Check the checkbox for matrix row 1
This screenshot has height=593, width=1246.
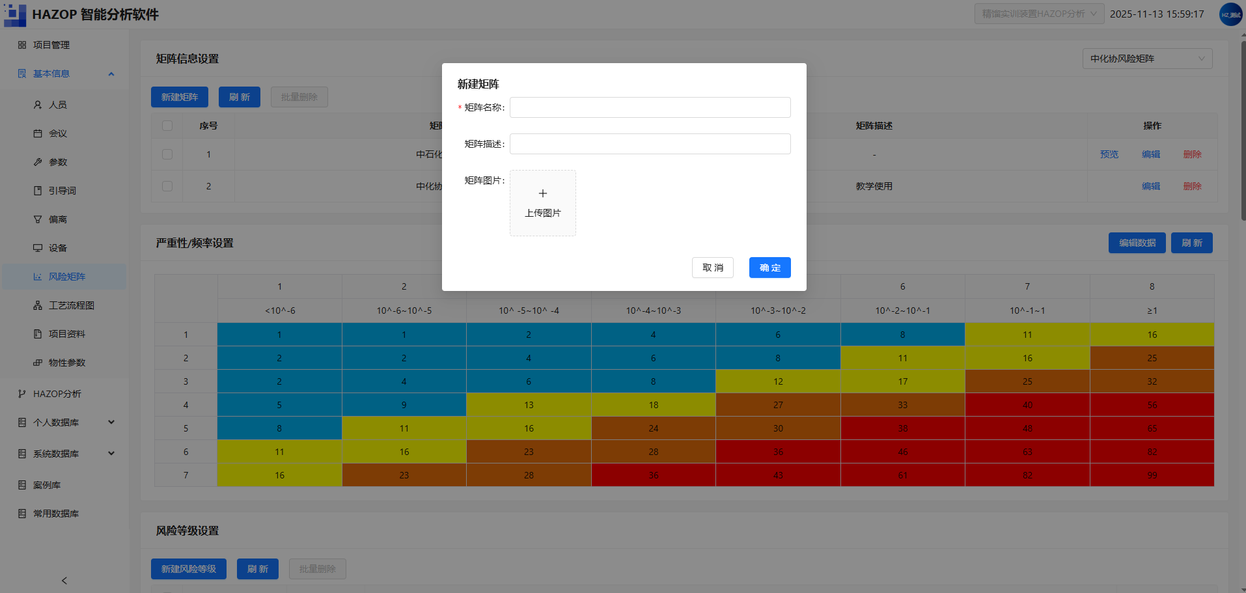point(167,154)
